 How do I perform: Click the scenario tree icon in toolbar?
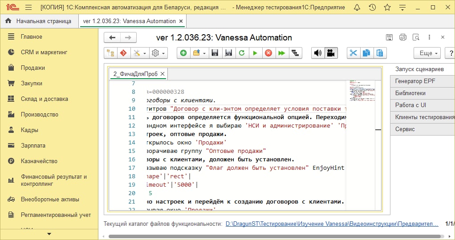pos(110,53)
